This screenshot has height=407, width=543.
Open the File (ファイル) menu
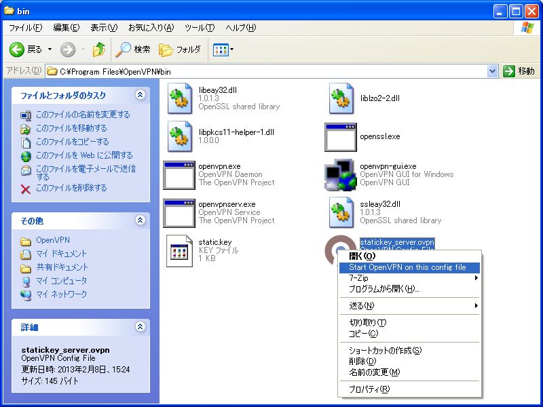coord(25,28)
